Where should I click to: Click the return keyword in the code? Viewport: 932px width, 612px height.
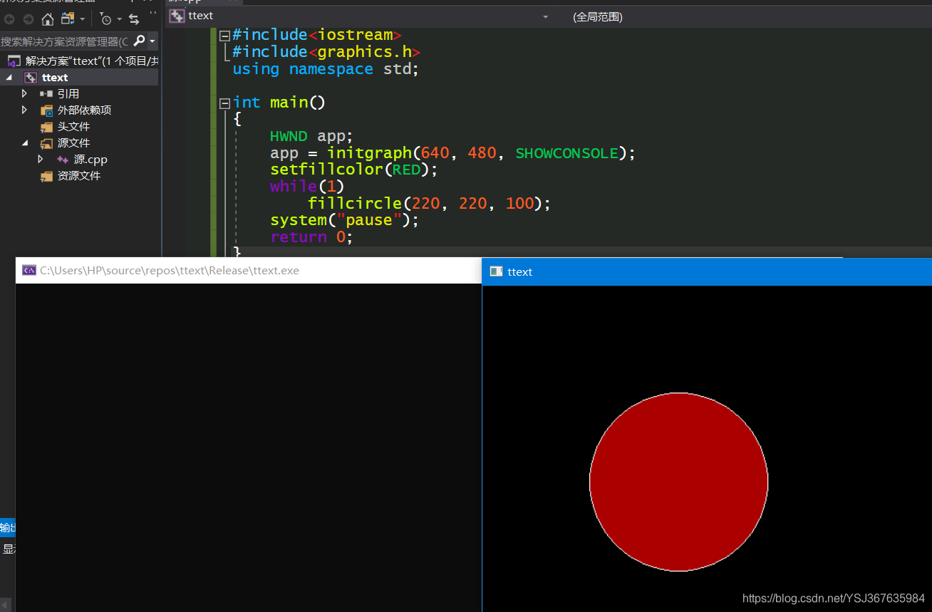(299, 237)
